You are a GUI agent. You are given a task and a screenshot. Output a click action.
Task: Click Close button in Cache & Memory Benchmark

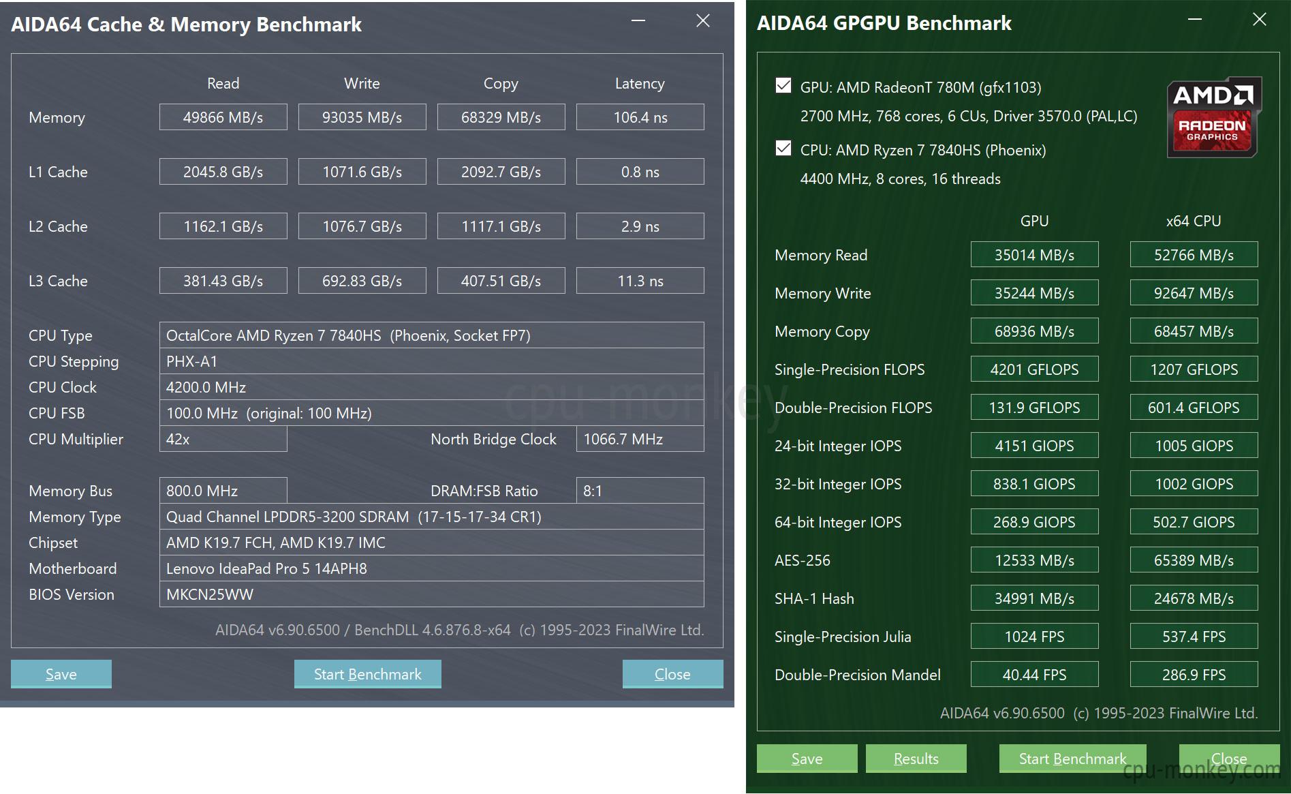pos(672,674)
